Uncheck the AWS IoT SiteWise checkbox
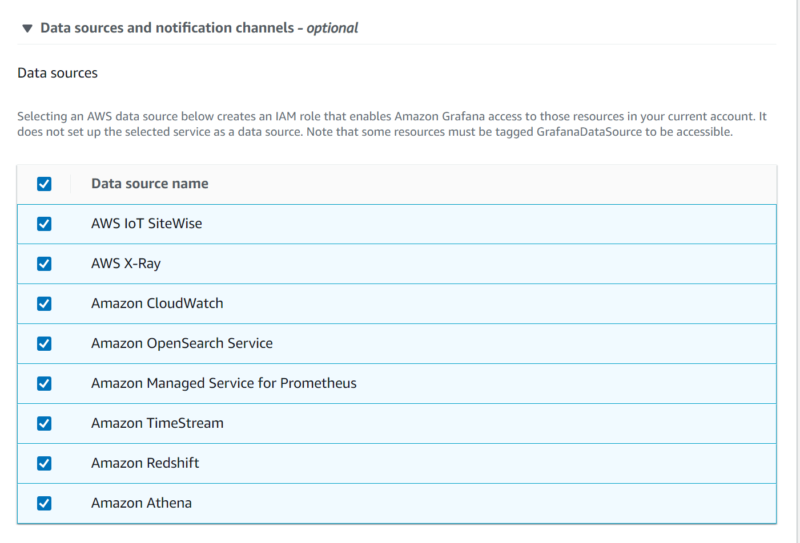 click(44, 224)
